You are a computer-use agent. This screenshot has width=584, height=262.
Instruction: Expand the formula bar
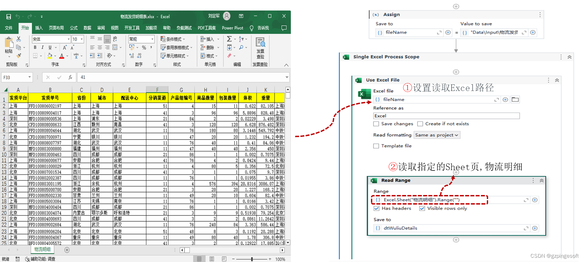287,77
